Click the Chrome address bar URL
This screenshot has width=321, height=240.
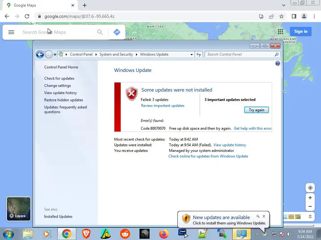tap(79, 16)
